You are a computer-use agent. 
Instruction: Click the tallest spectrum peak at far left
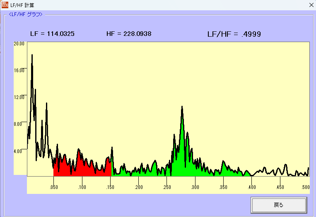click(32, 55)
